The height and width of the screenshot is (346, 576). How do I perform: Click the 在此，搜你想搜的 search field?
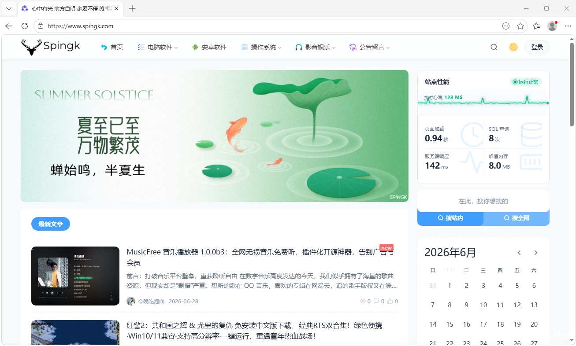click(x=483, y=201)
